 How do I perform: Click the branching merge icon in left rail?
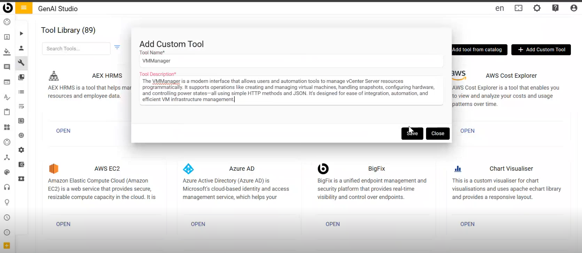7,158
